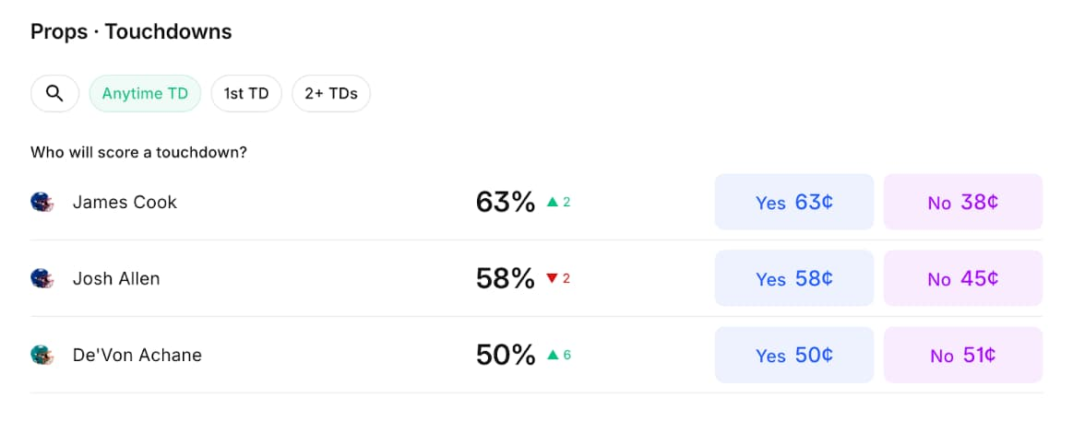Screen dimensions: 1073x421
Task: Buy Yes 58¢ for Josh Allen
Action: pos(793,278)
